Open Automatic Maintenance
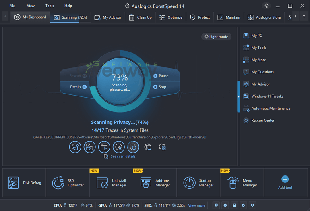The image size is (310, 211). click(x=267, y=109)
